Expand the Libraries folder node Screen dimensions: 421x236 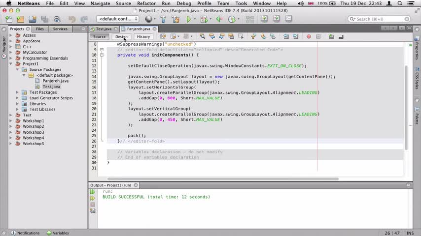click(17, 104)
